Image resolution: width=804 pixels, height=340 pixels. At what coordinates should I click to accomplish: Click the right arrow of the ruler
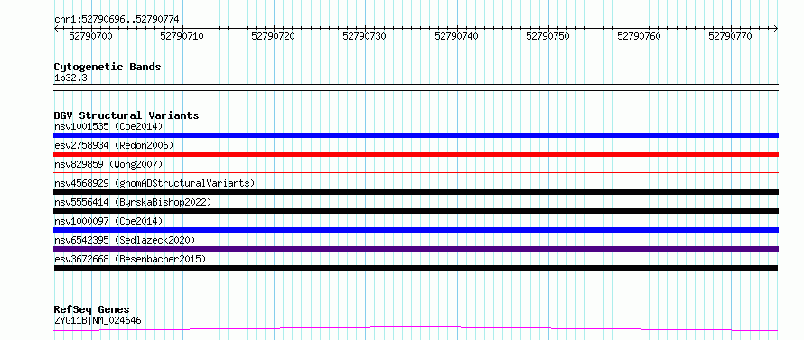(x=776, y=28)
